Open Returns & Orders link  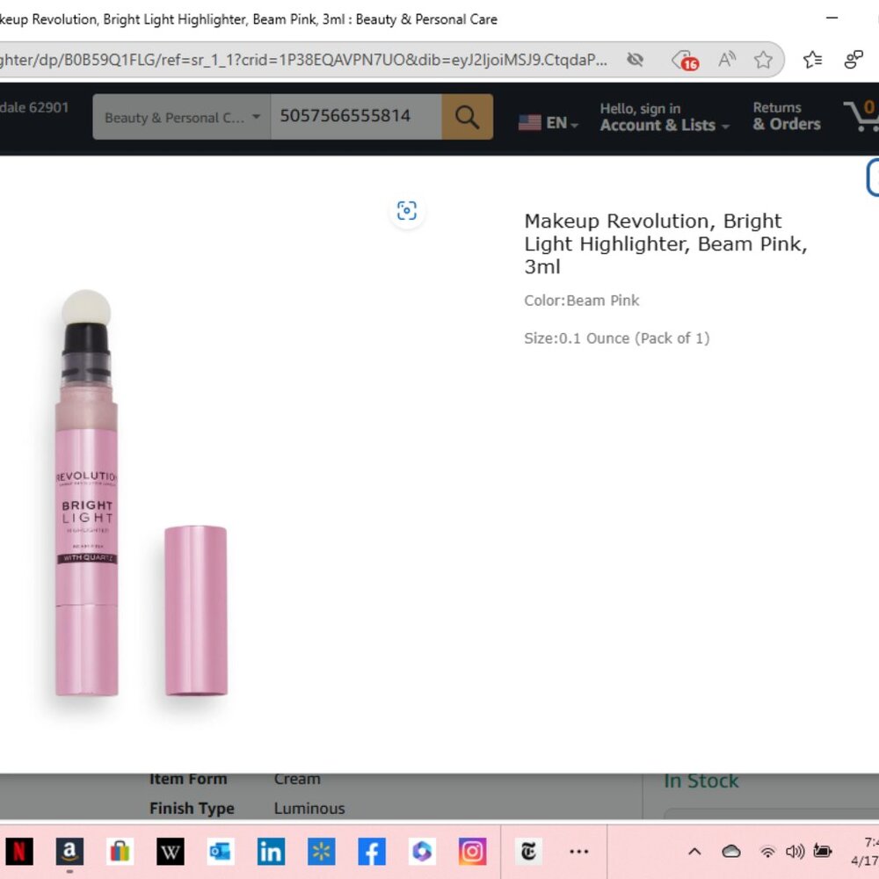coord(787,116)
